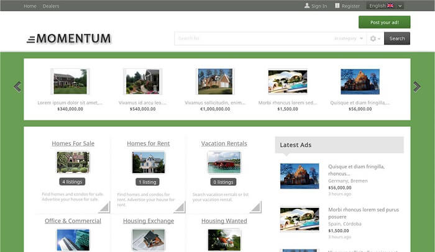Click Sign In link

(319, 6)
